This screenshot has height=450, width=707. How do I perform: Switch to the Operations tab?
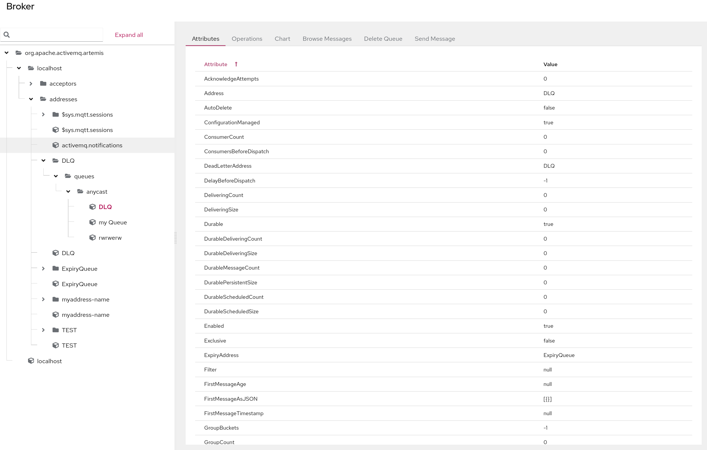coord(247,39)
